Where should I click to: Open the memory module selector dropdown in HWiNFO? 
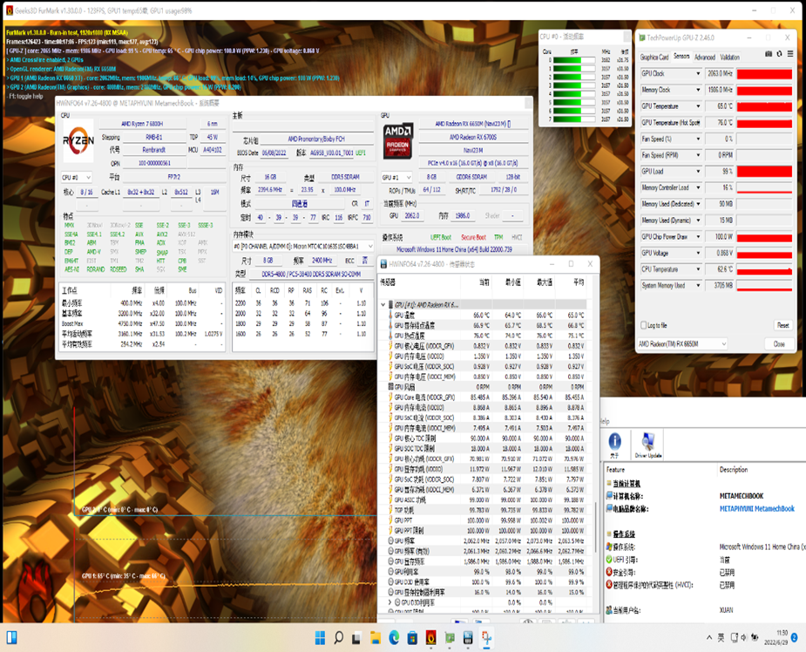[303, 247]
